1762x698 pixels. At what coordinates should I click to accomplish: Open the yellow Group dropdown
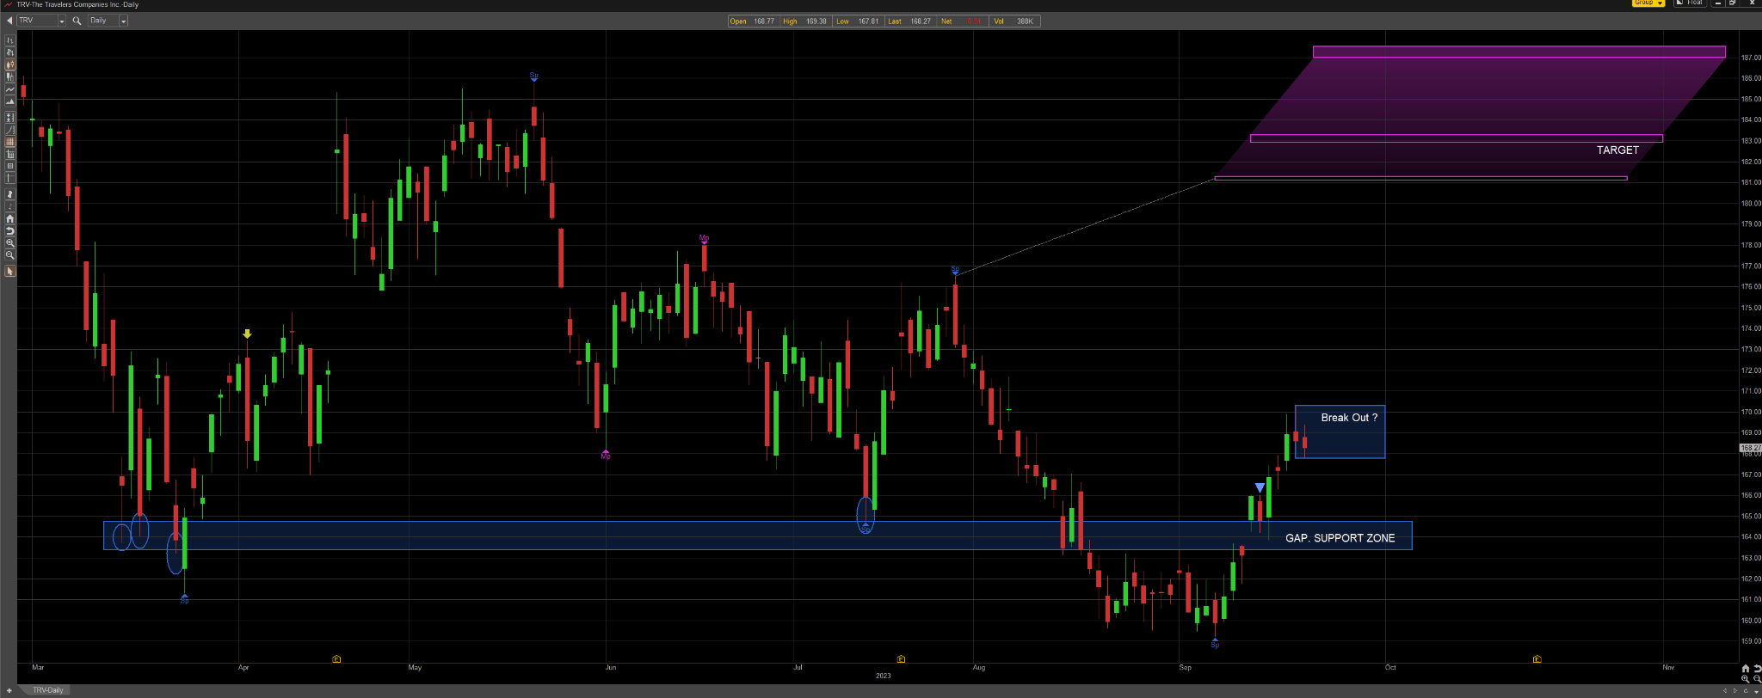tap(1648, 3)
